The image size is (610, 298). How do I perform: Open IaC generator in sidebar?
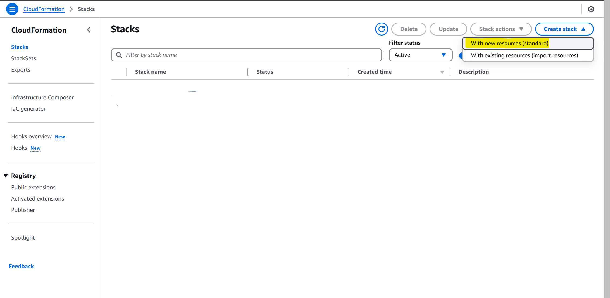tap(28, 109)
